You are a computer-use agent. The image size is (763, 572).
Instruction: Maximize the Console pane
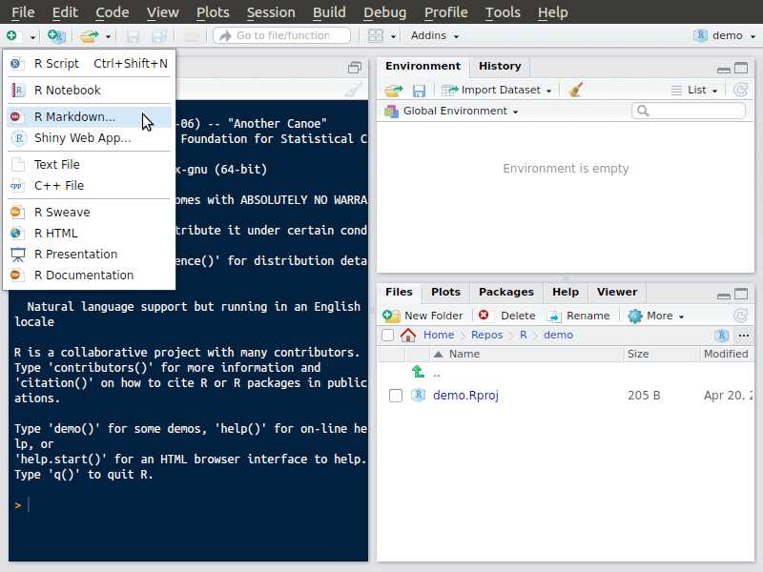point(355,68)
